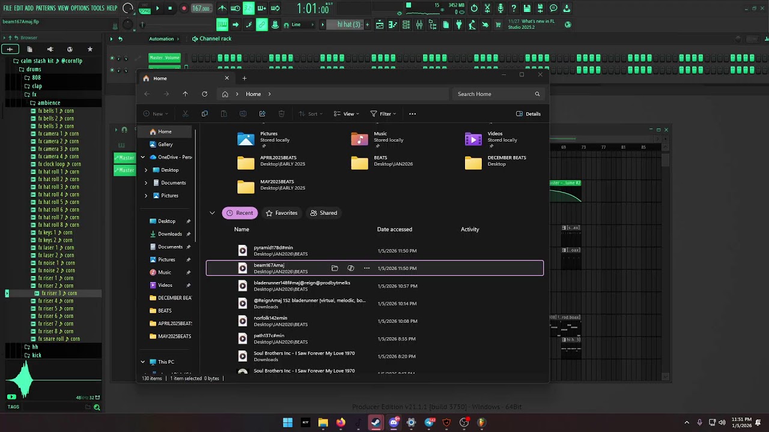Refresh the File Explorer Home view
Viewport: 769px width, 432px height.
coord(204,94)
